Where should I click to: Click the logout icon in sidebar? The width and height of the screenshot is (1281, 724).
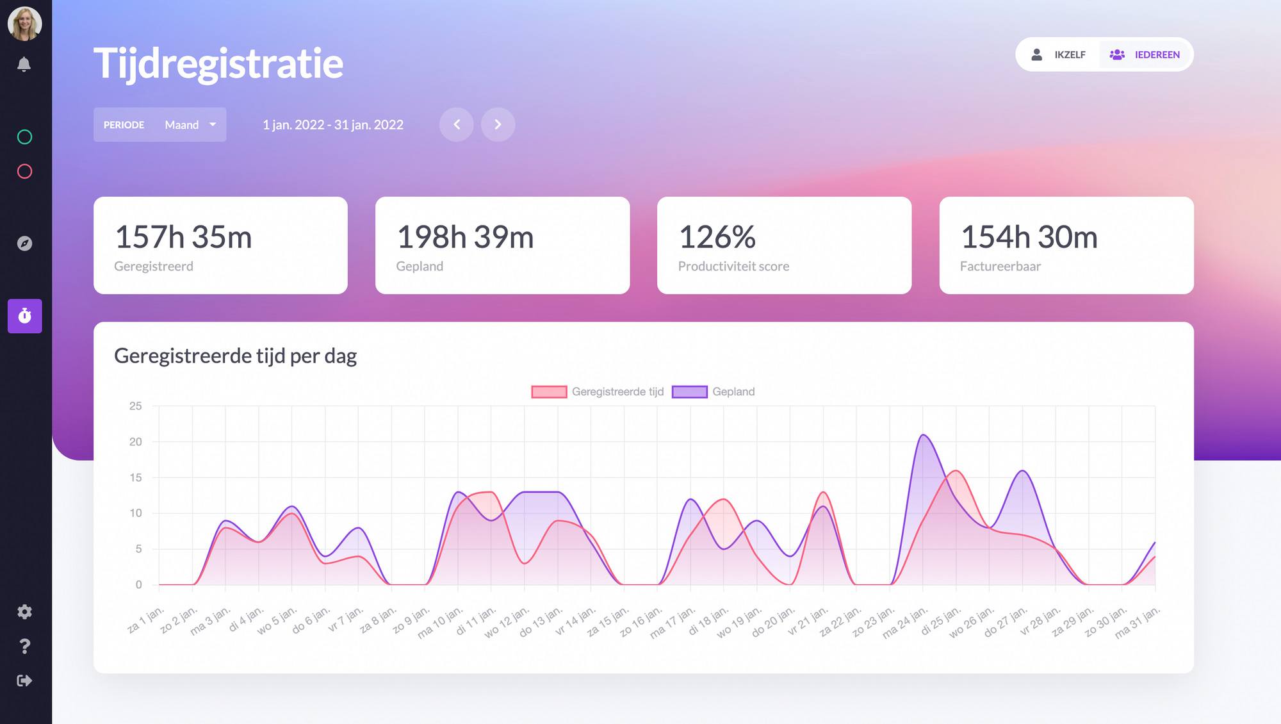pos(24,680)
